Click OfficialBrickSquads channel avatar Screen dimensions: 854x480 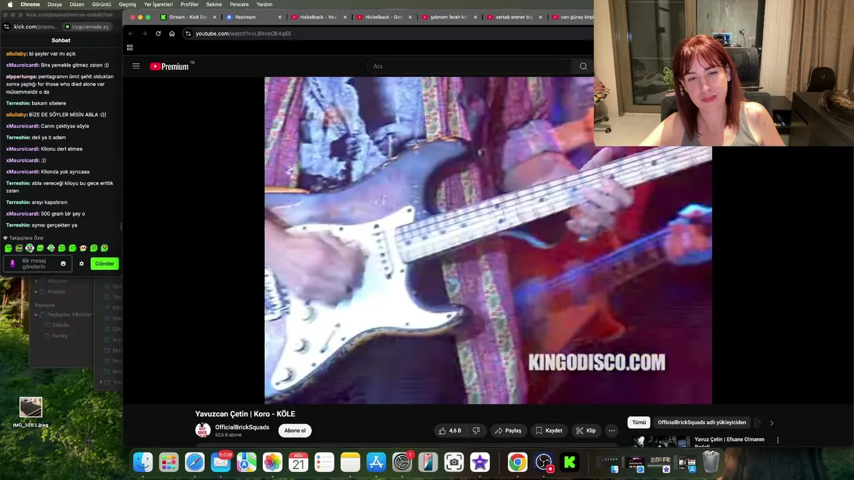[203, 430]
